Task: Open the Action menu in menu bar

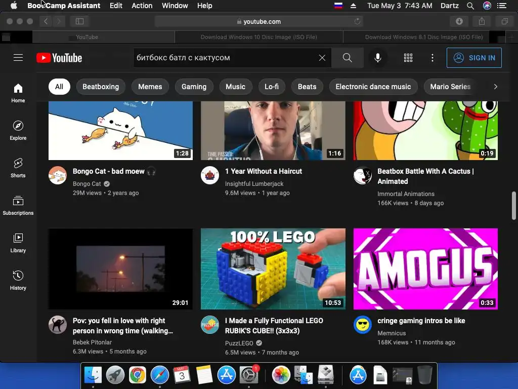Action: [142, 6]
